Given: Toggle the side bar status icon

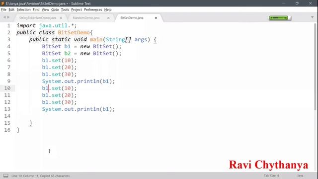Looking at the screenshot, I should (x=5, y=176).
